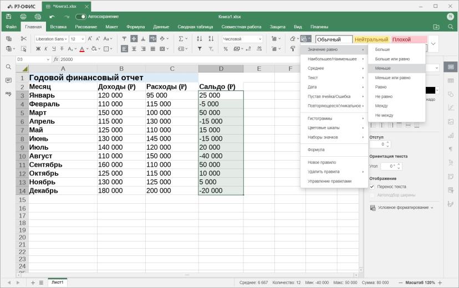Open the search magnifier in the left sidebar
The width and height of the screenshot is (459, 288).
(x=8, y=67)
